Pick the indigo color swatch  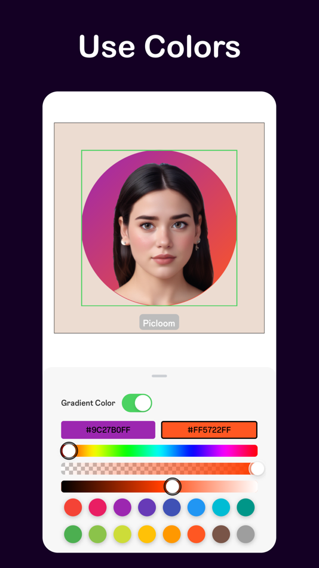tap(171, 507)
